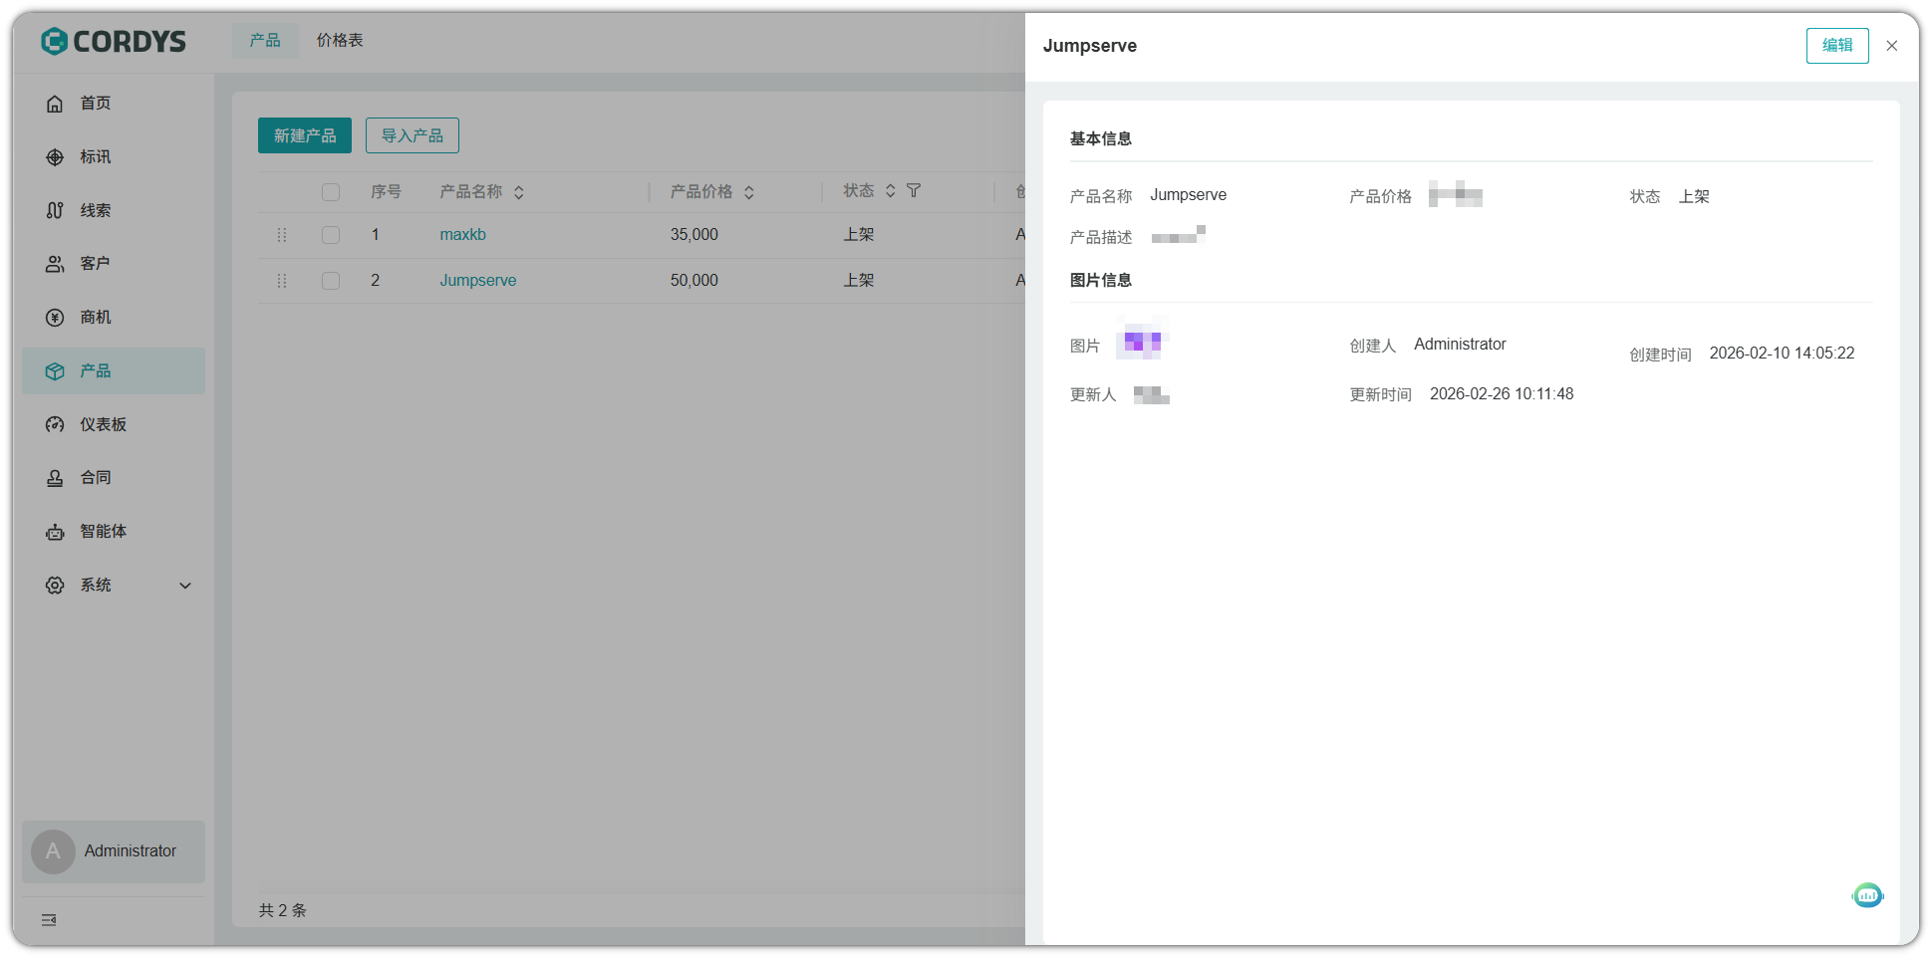Open the maxkb product link
Screen dimensions: 1932x958
(462, 235)
